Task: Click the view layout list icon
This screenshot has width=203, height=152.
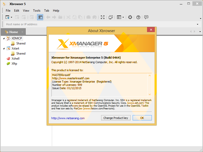Action: point(119,17)
